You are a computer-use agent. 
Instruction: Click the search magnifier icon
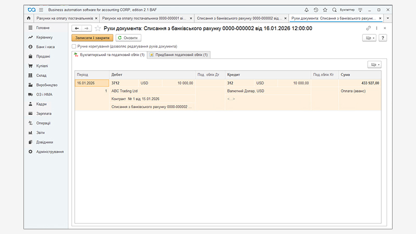pyautogui.click(x=334, y=9)
